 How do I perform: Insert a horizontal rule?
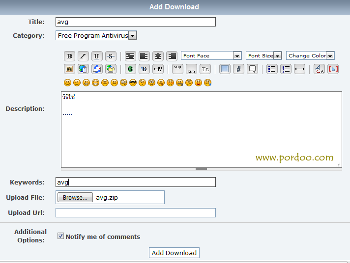click(299, 69)
